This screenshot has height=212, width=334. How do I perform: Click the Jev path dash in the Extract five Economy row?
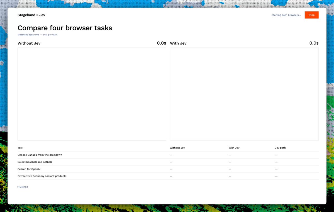pyautogui.click(x=276, y=176)
